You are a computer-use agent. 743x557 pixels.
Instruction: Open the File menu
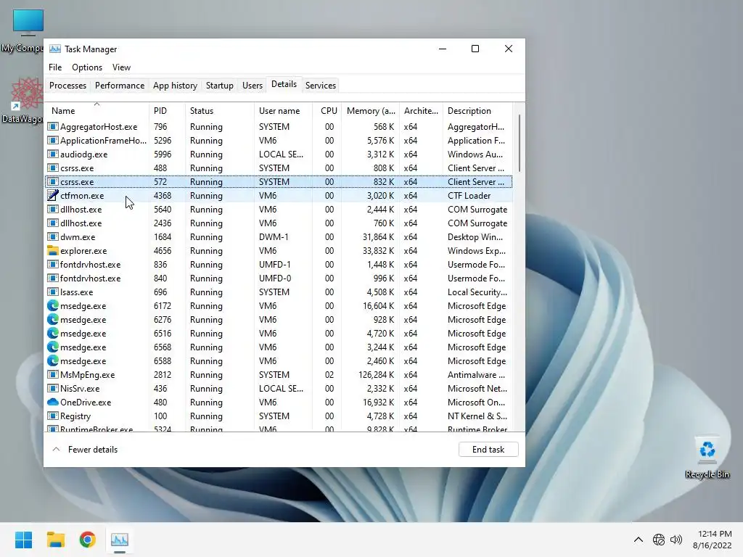[x=55, y=67]
